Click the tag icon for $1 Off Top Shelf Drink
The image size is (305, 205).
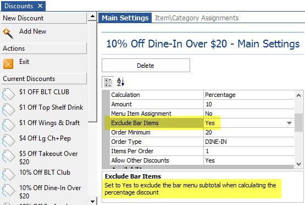(8, 110)
